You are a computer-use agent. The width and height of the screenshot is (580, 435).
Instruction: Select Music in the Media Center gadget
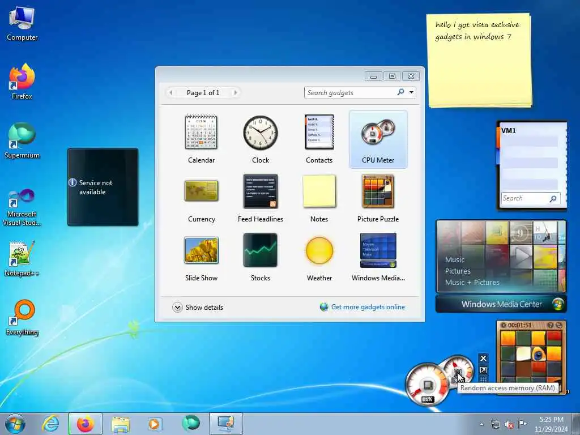[455, 259]
